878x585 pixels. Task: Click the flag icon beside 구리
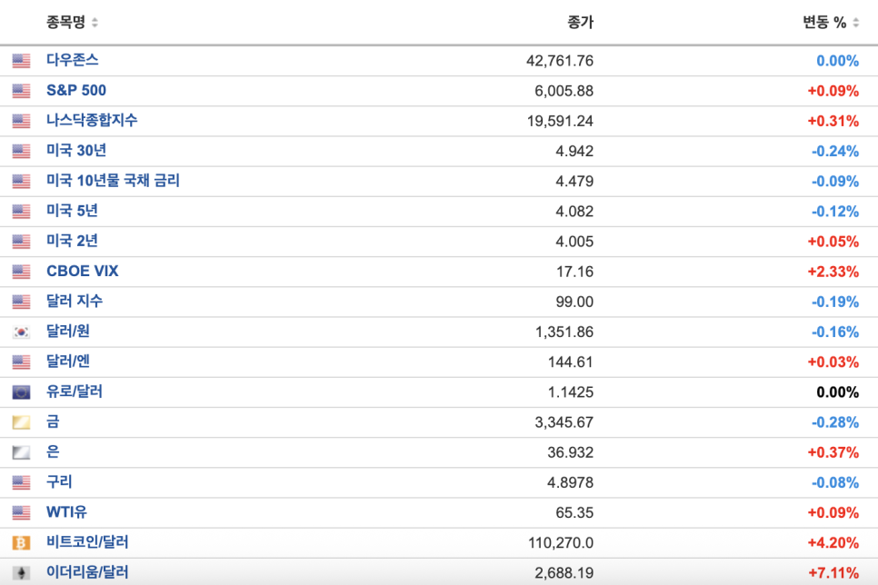coord(21,483)
